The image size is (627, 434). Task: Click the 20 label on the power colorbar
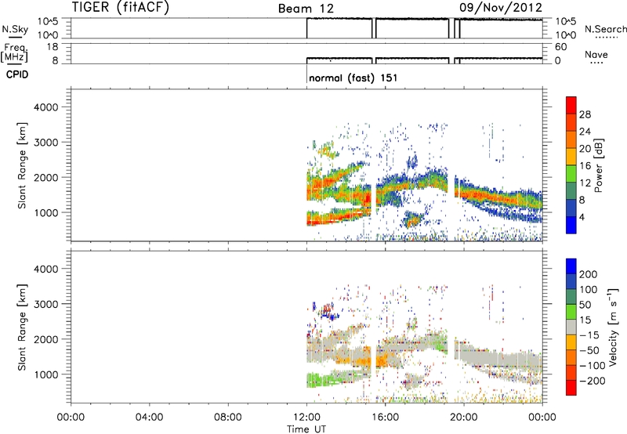pos(585,149)
